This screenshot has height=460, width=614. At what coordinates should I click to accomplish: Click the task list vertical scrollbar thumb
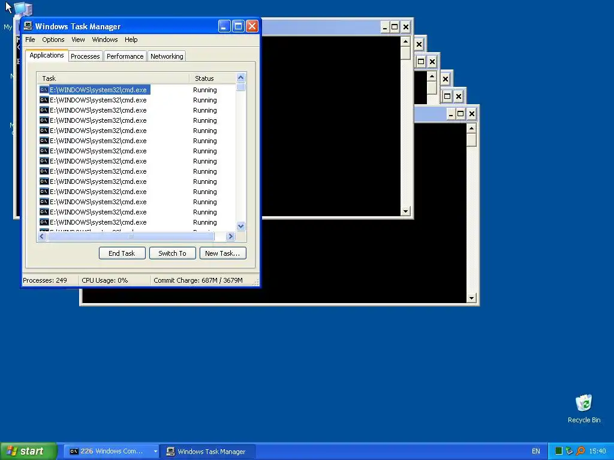tap(241, 86)
